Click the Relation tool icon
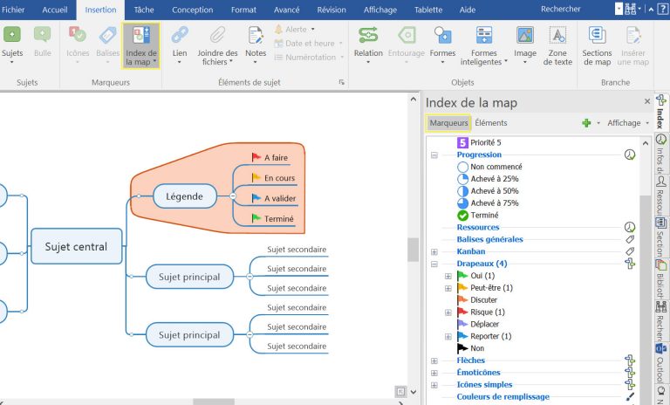 point(368,36)
